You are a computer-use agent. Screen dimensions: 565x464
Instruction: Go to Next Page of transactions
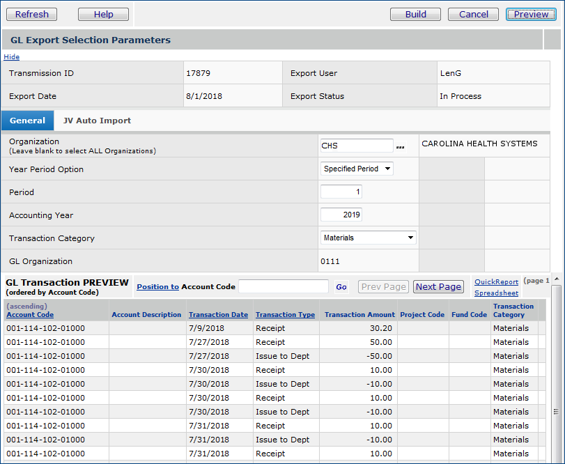point(438,286)
